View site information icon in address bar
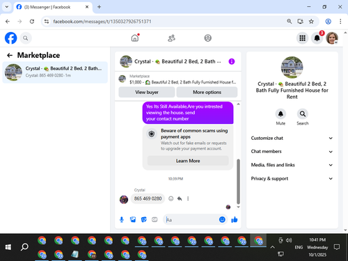 coord(47,22)
